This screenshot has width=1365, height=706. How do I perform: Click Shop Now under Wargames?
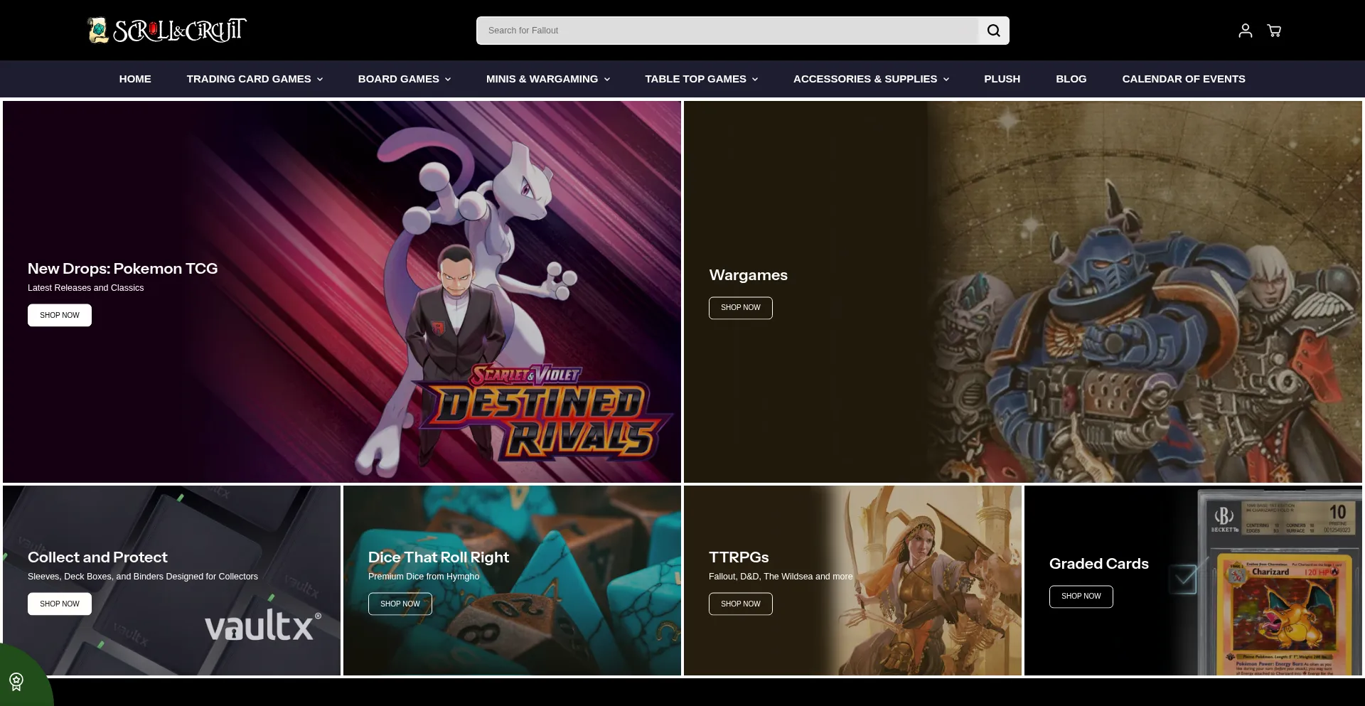point(740,308)
